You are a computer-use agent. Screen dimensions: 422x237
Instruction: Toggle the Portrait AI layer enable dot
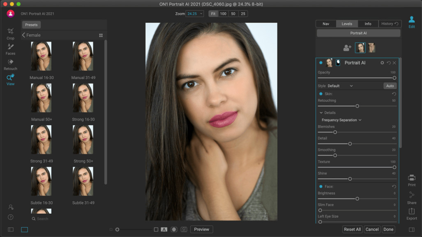(321, 63)
